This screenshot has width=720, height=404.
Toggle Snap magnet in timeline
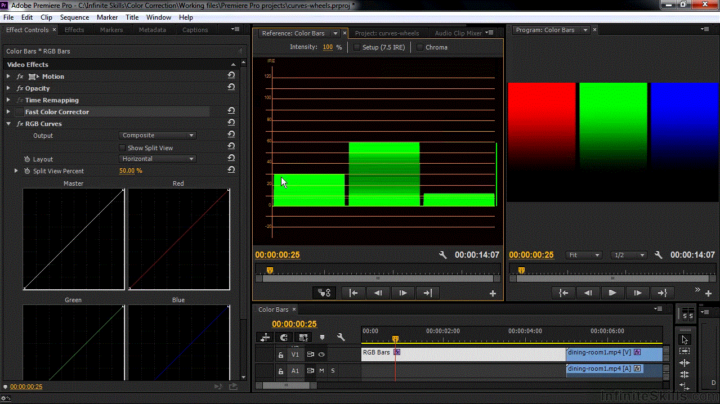pyautogui.click(x=284, y=338)
